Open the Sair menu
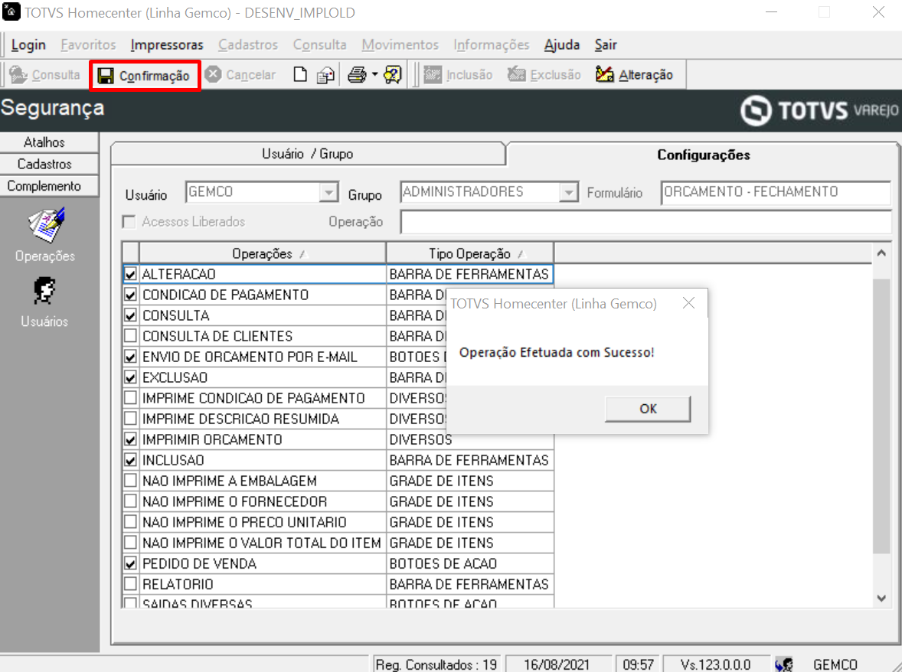This screenshot has width=902, height=672. (606, 45)
